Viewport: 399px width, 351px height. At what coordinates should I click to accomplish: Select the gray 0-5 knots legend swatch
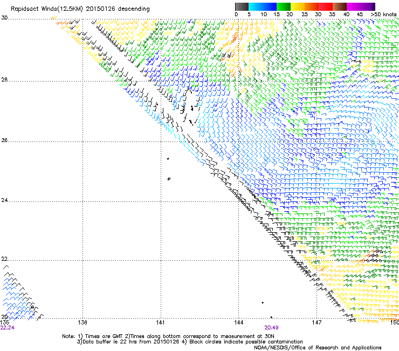242,6
